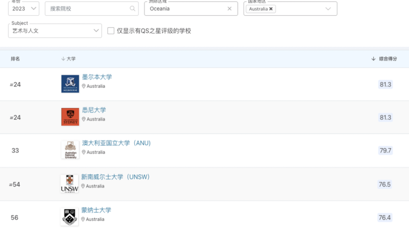Viewport: 409px width, 233px height.
Task: Remove the Australia country tag
Action: 271,9
